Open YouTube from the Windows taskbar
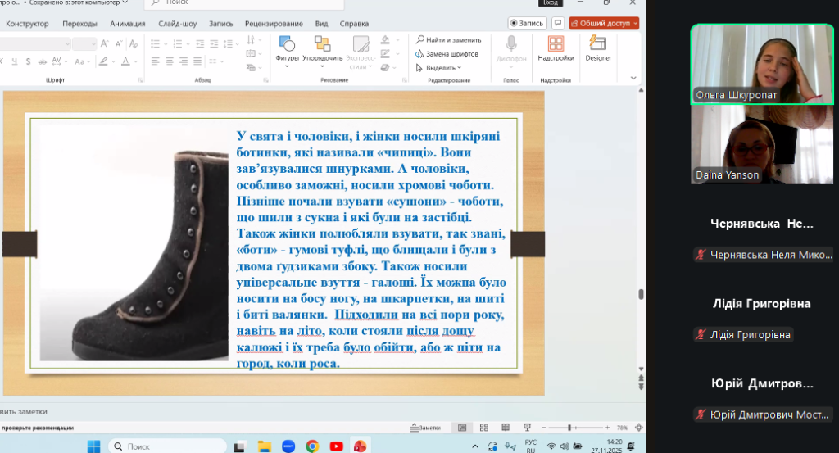Screen dimensions: 839x453 (336, 446)
